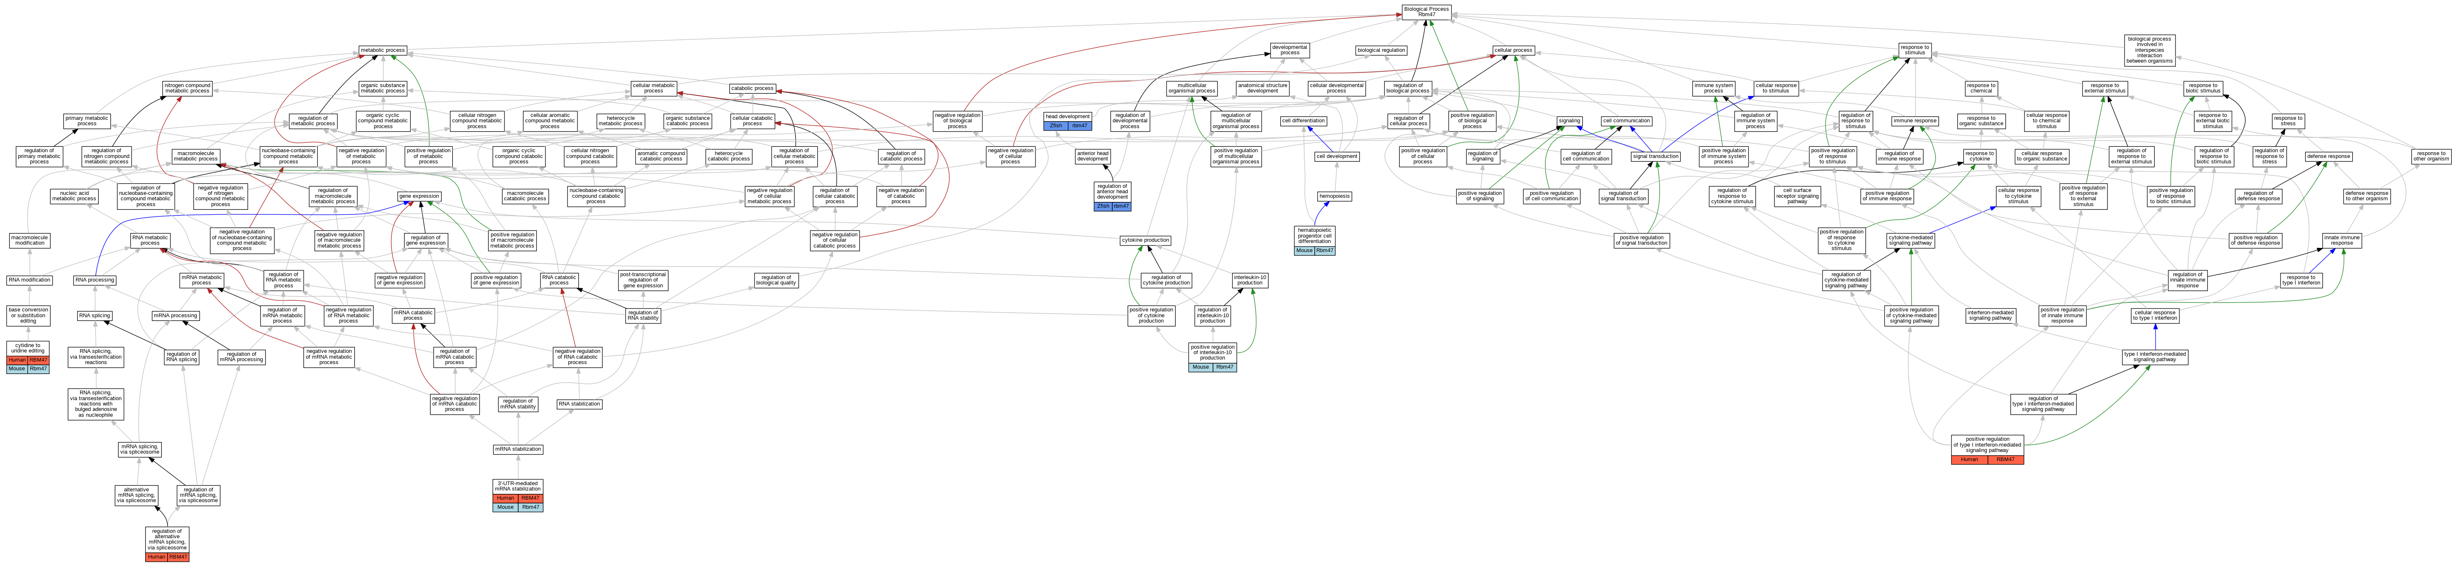This screenshot has width=2458, height=566.
Task: Click 'cell surface receptor signaling pathway' node
Action: coord(1798,196)
